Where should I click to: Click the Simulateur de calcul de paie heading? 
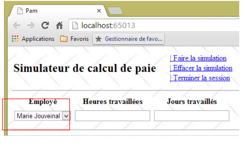[x=85, y=68]
